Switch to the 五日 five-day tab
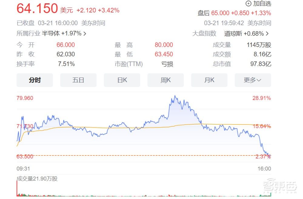303x199 pixels. coord(78,80)
